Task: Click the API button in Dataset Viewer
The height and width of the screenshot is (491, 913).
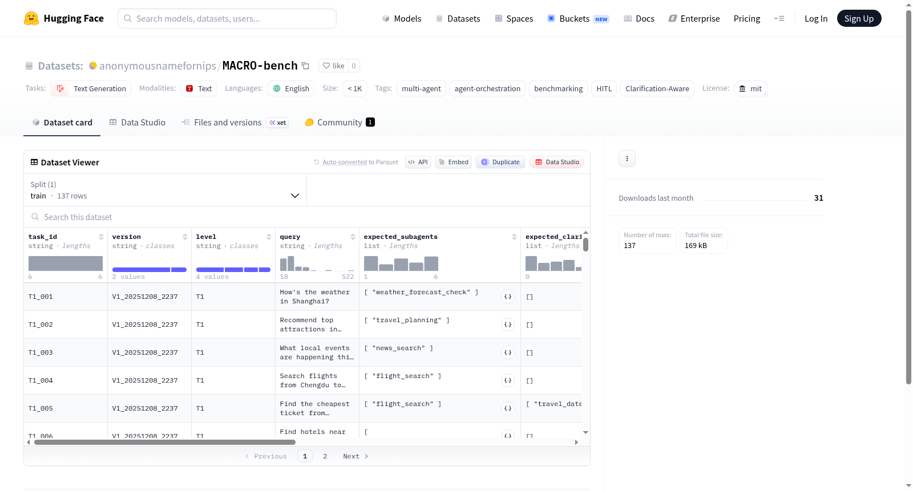Action: (418, 162)
